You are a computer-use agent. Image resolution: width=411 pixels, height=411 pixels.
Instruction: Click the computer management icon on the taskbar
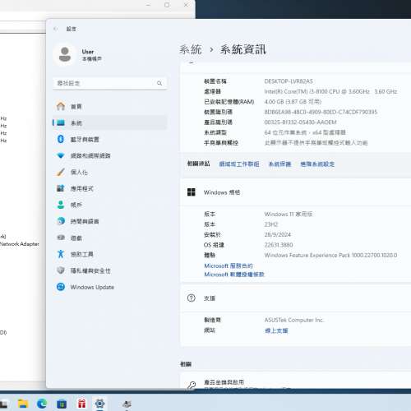(x=127, y=404)
